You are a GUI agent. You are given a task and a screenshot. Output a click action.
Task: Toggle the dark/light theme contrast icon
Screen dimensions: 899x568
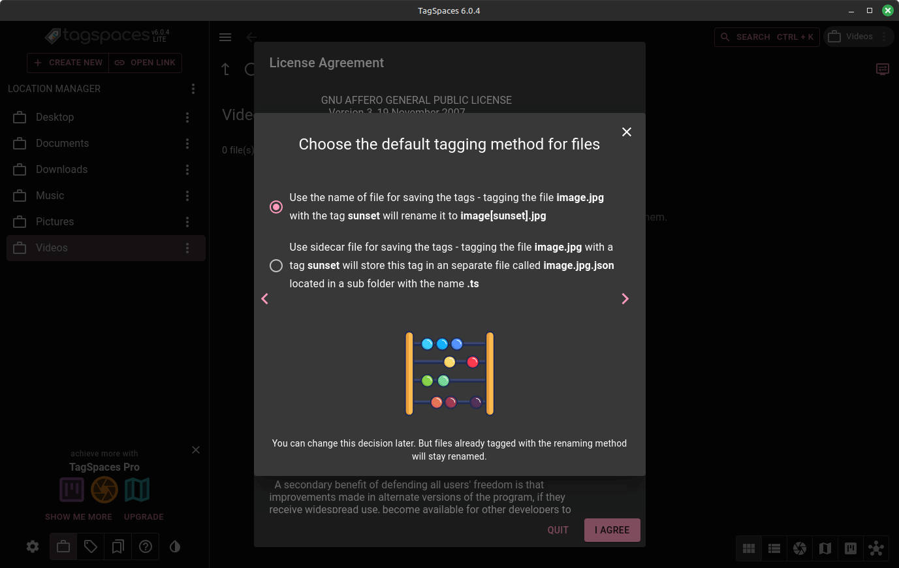(x=175, y=546)
